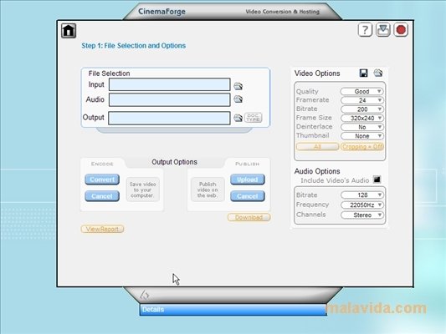This screenshot has height=334, width=446.
Task: Click the DOC TYPE button beside Output
Action: coord(254,118)
